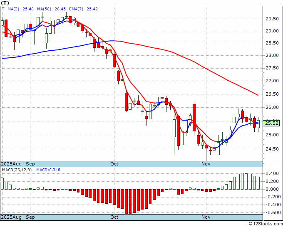Click the 26.00 price axis label
The width and height of the screenshot is (283, 227).
coord(272,107)
